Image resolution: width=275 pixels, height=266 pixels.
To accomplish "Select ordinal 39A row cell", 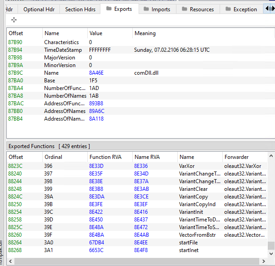I will pyautogui.click(x=49, y=197).
